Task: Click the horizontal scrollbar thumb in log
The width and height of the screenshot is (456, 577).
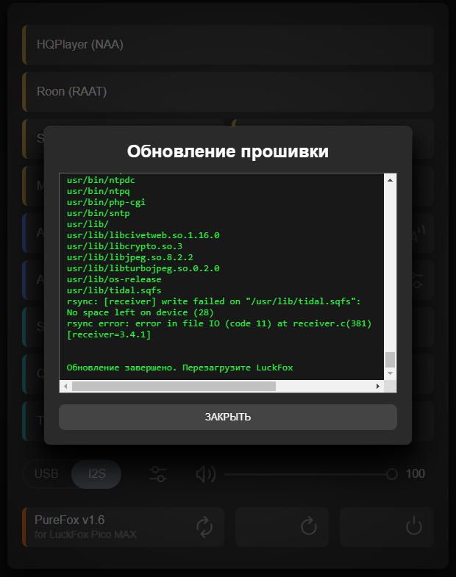Action: 174,386
